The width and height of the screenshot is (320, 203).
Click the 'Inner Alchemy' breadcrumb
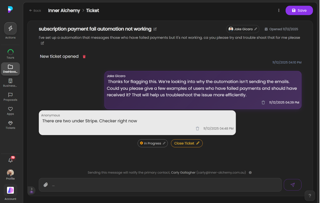[x=64, y=10]
